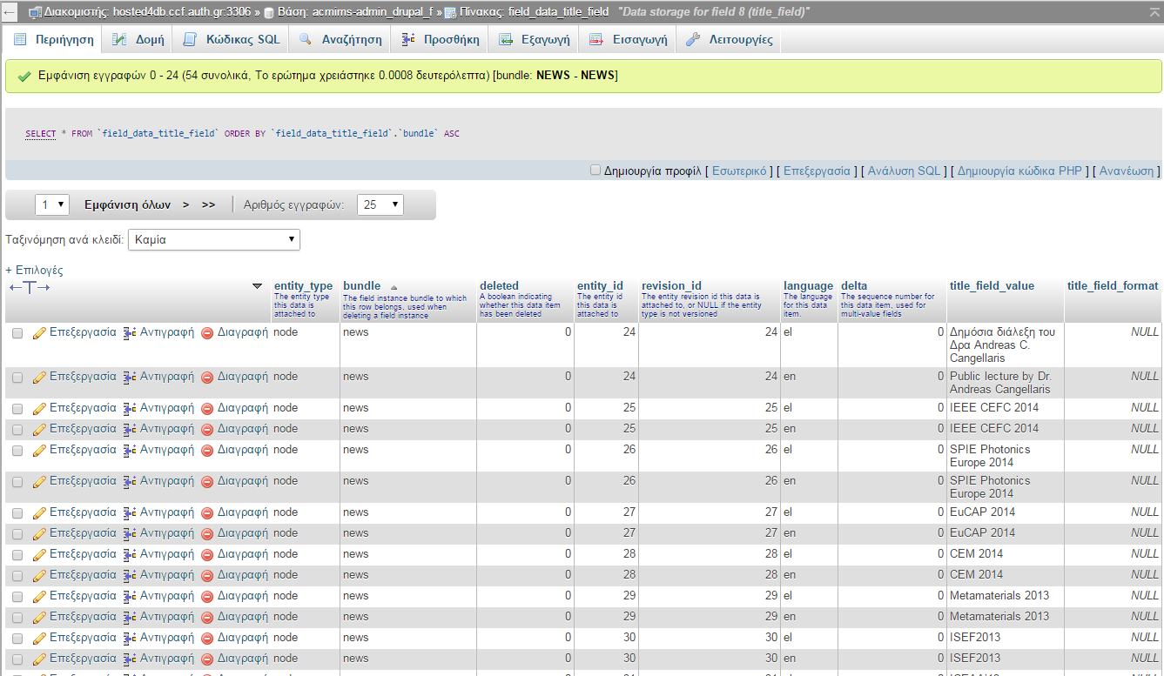
Task: Click the copy icon for EuCAP 2014 en row
Action: click(x=130, y=534)
